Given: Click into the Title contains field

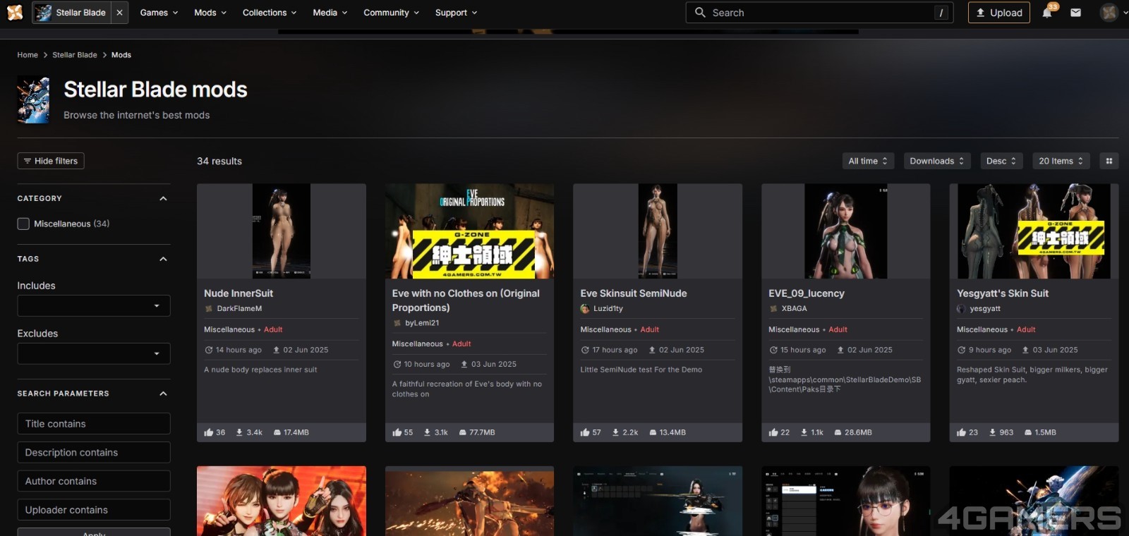Looking at the screenshot, I should [x=94, y=424].
